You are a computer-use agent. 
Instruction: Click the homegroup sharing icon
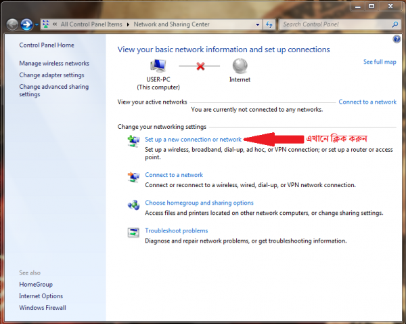pos(133,205)
